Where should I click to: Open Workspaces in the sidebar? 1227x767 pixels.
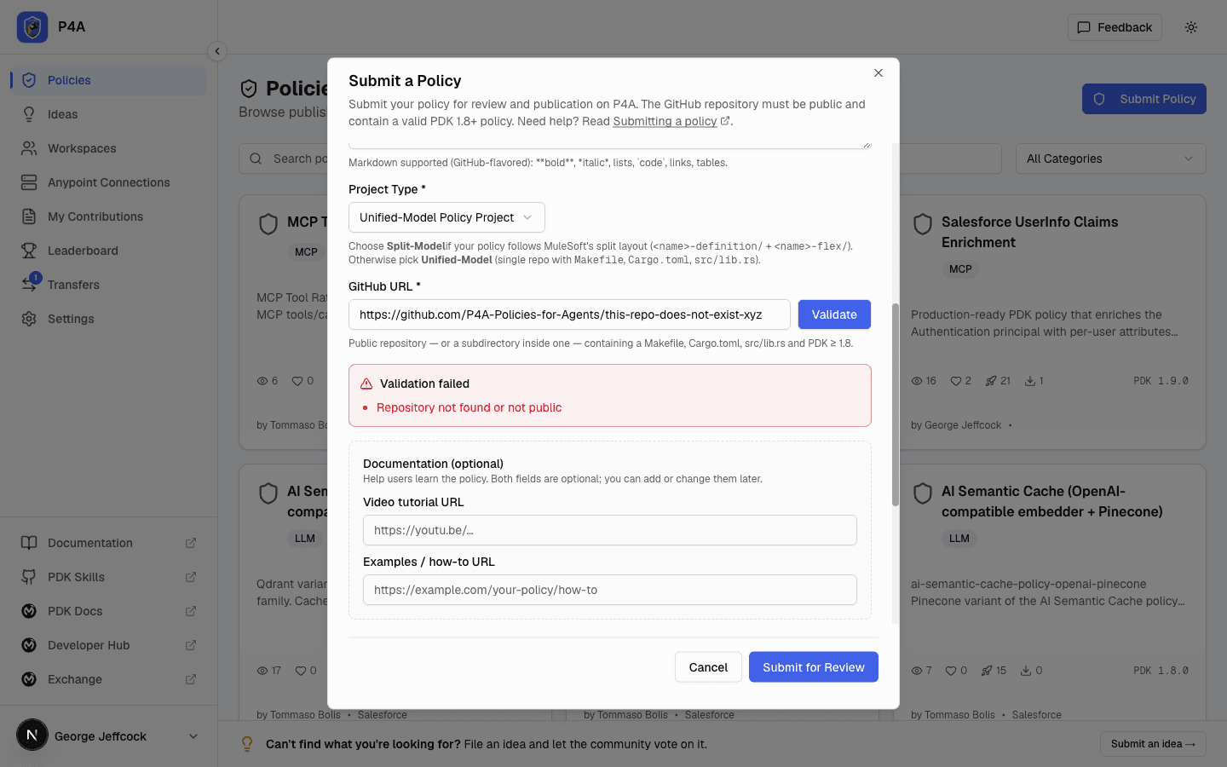coord(108,148)
